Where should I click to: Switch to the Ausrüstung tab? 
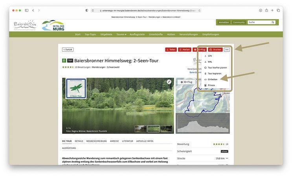click(x=69, y=148)
